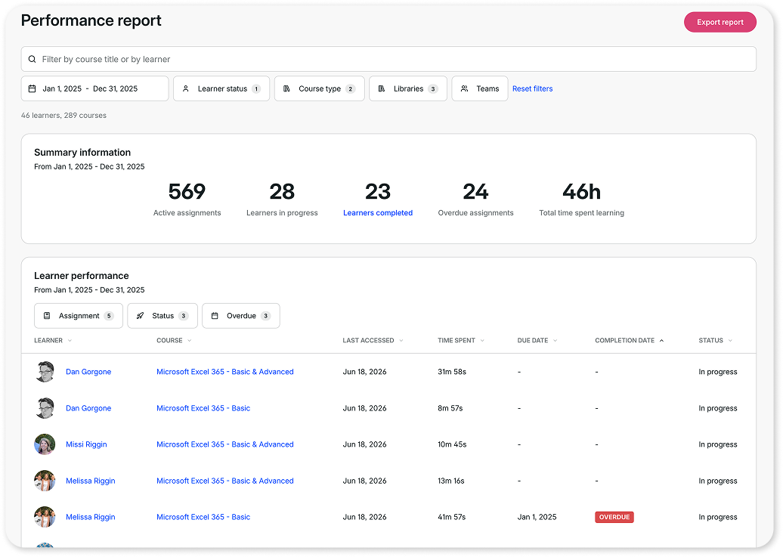Open Dan Gorgone name in Basic & Advanced row

pyautogui.click(x=88, y=372)
